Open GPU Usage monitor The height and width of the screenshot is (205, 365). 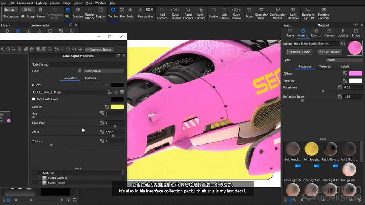[28, 16]
